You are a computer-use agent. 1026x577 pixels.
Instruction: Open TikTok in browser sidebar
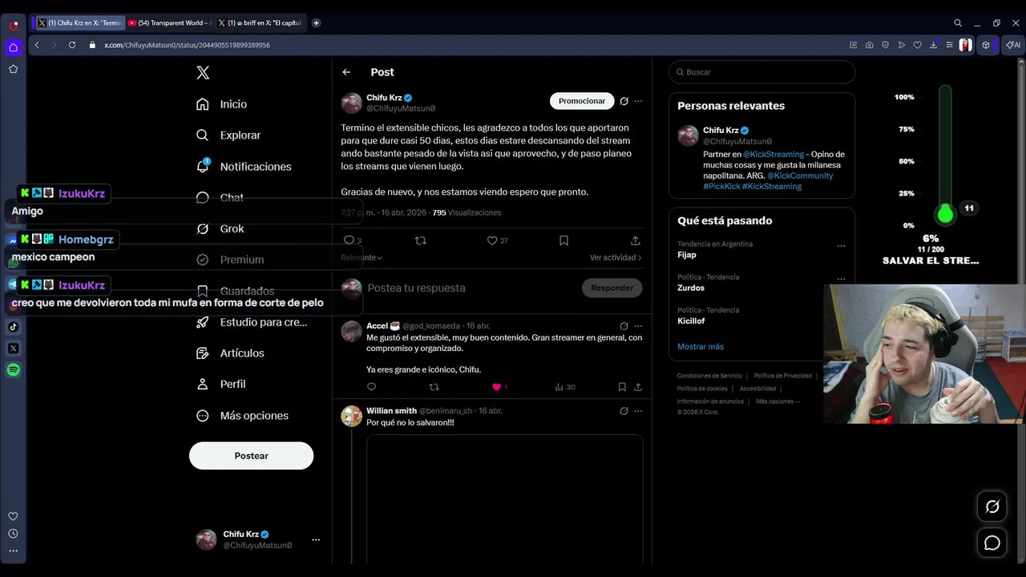(13, 327)
